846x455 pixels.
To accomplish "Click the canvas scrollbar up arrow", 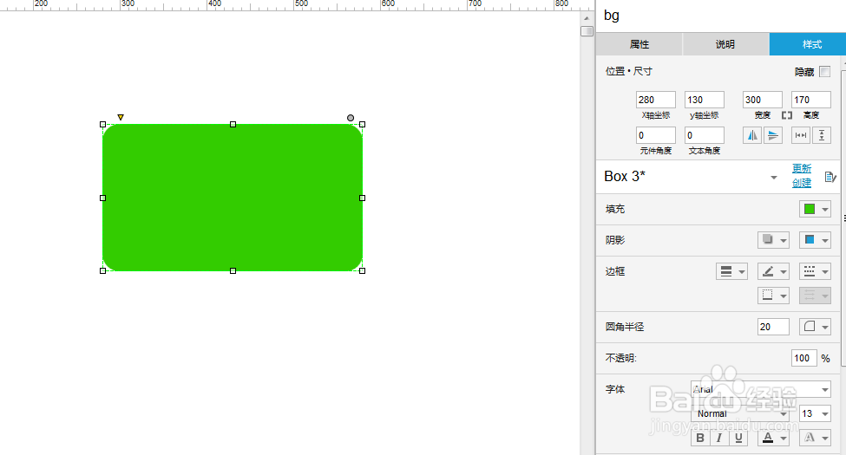I will pos(587,18).
